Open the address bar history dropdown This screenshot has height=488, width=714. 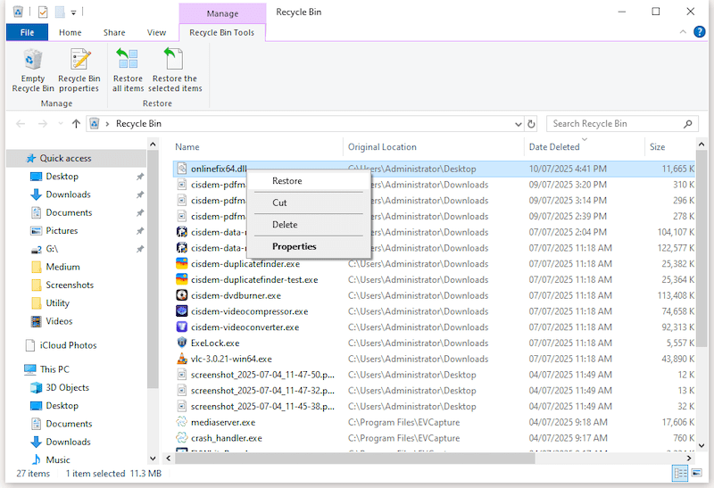[517, 124]
